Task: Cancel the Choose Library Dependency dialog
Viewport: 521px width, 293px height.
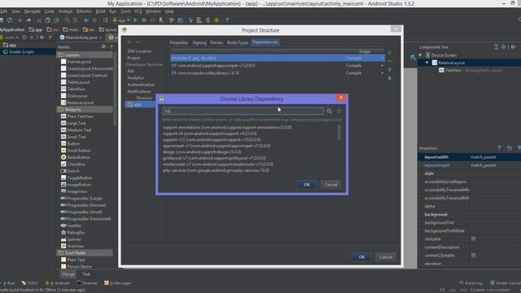Action: coord(331,185)
